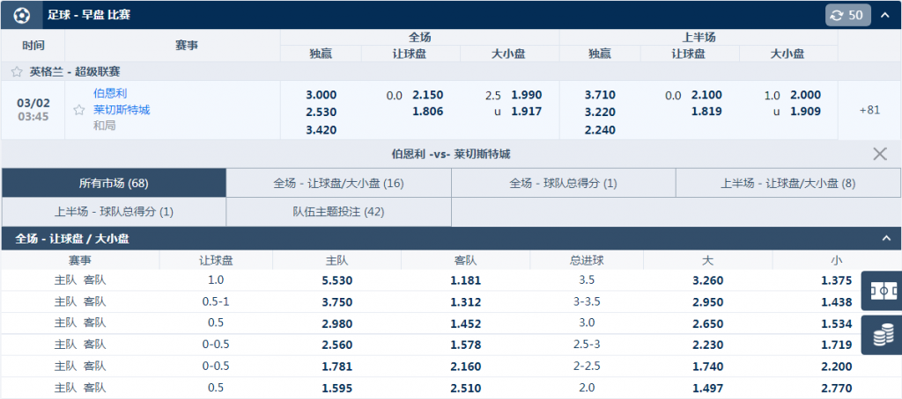Click the 伯恩利 team link
This screenshot has height=399, width=902.
tap(110, 93)
